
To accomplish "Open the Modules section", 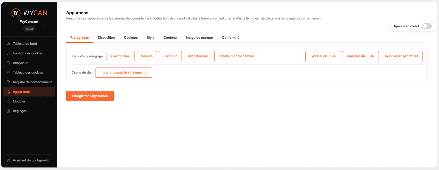I will click(29, 101).
